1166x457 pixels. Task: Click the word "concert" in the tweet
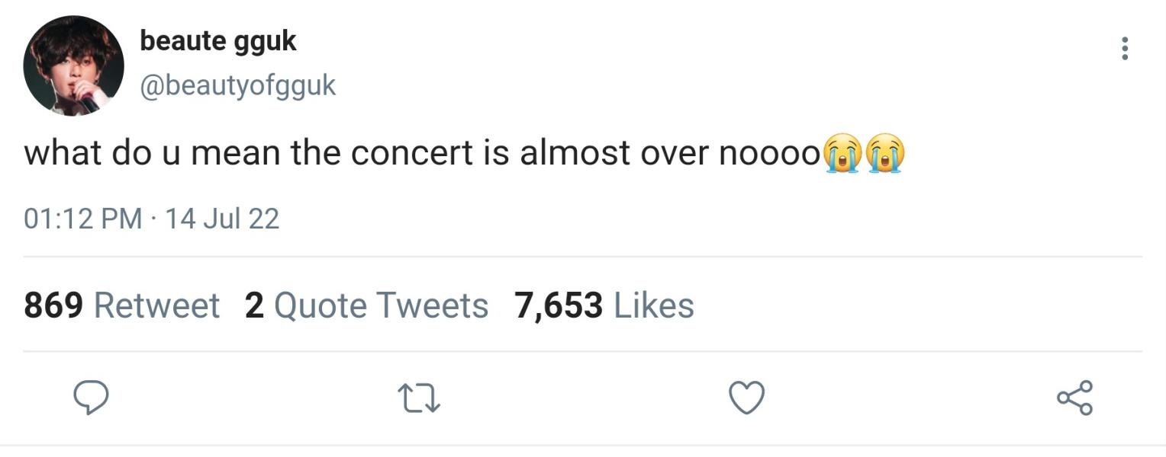click(412, 153)
